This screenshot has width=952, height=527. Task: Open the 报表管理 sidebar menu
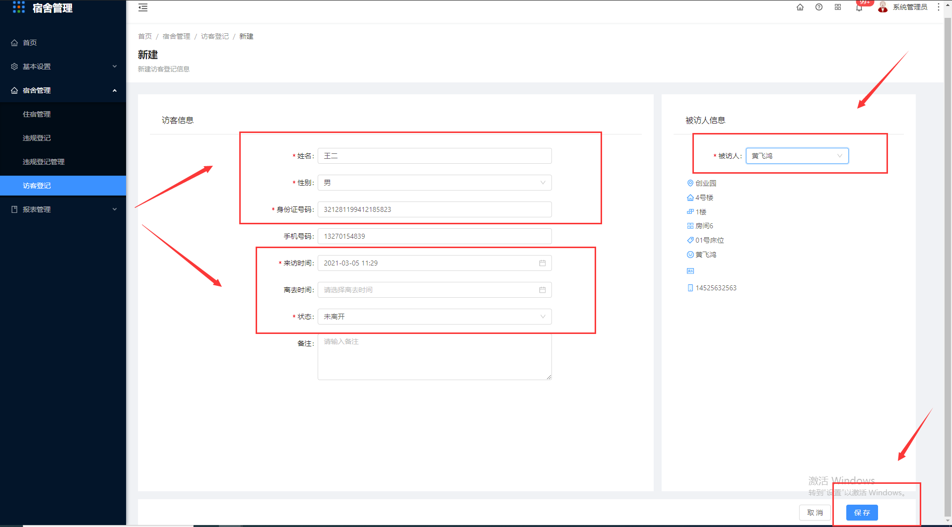(x=63, y=209)
